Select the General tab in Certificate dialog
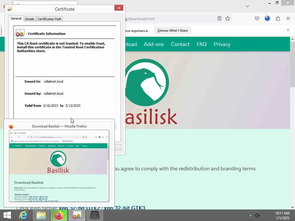The image size is (295, 221). (16, 18)
